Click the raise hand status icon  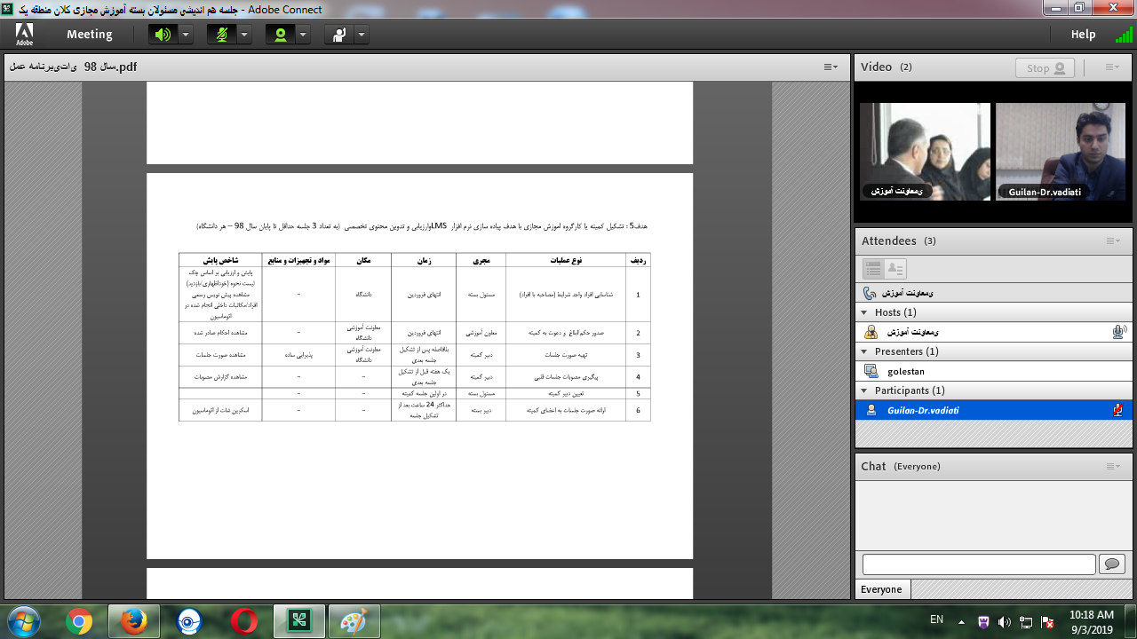pyautogui.click(x=339, y=35)
